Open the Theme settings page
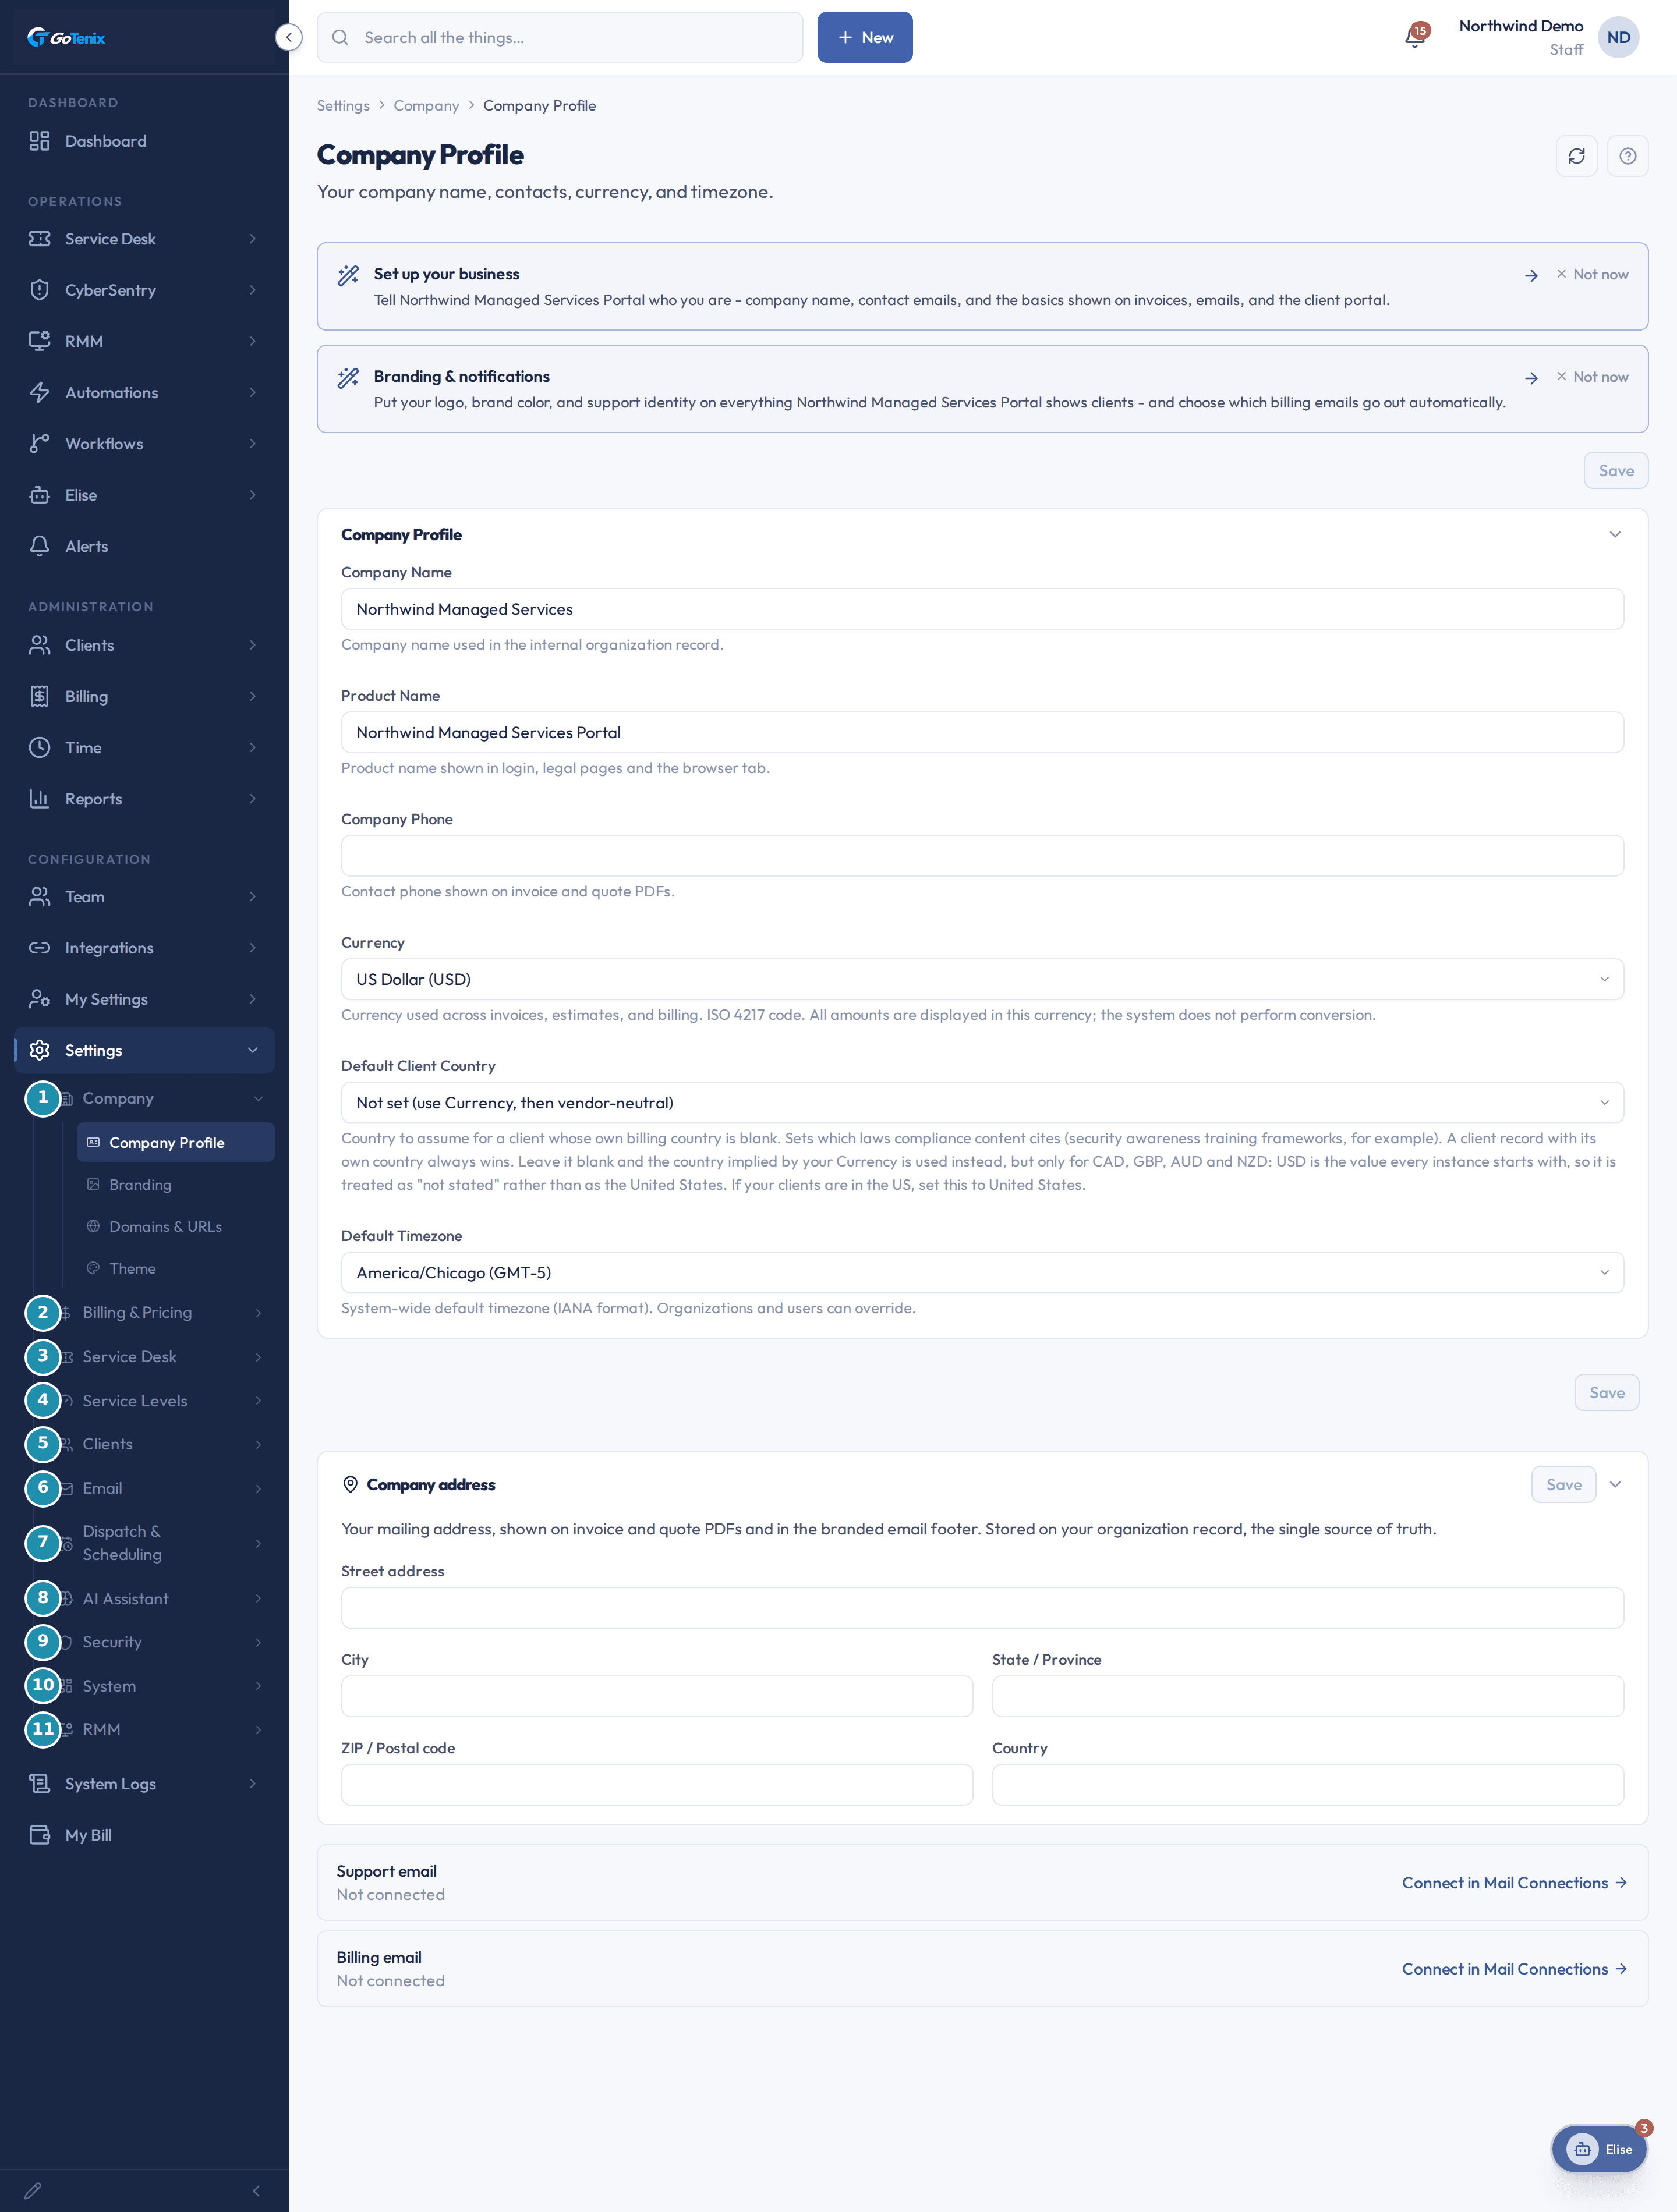This screenshot has width=1677, height=2212. click(175, 1268)
